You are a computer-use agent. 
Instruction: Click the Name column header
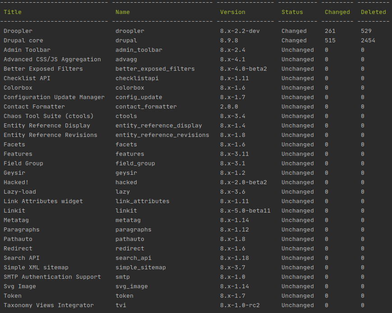(x=123, y=12)
